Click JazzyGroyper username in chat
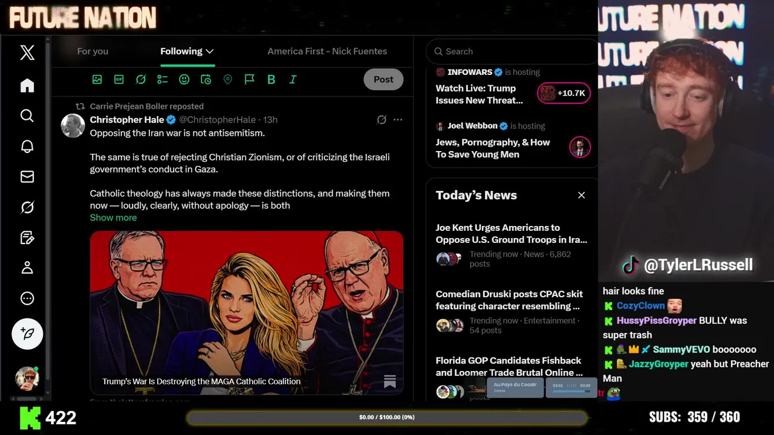This screenshot has width=774, height=435. tap(659, 364)
